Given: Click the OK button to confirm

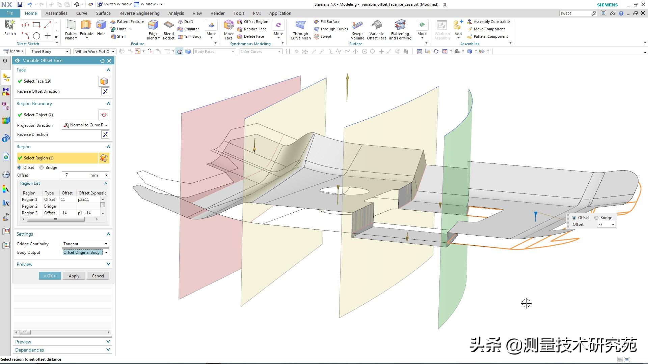Looking at the screenshot, I should point(49,276).
